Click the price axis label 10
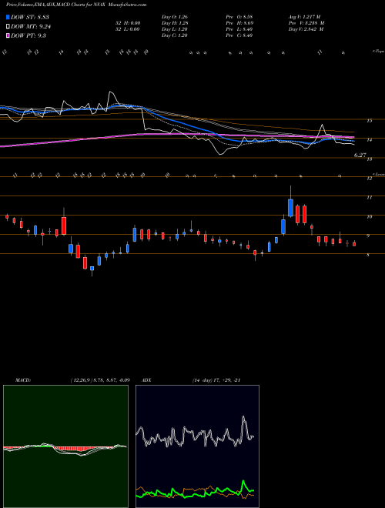385x508 pixels. (x=369, y=216)
